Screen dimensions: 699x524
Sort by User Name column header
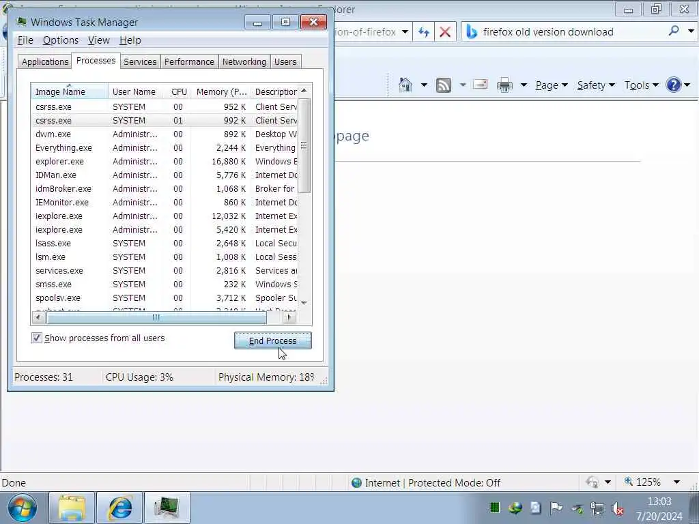click(x=134, y=92)
